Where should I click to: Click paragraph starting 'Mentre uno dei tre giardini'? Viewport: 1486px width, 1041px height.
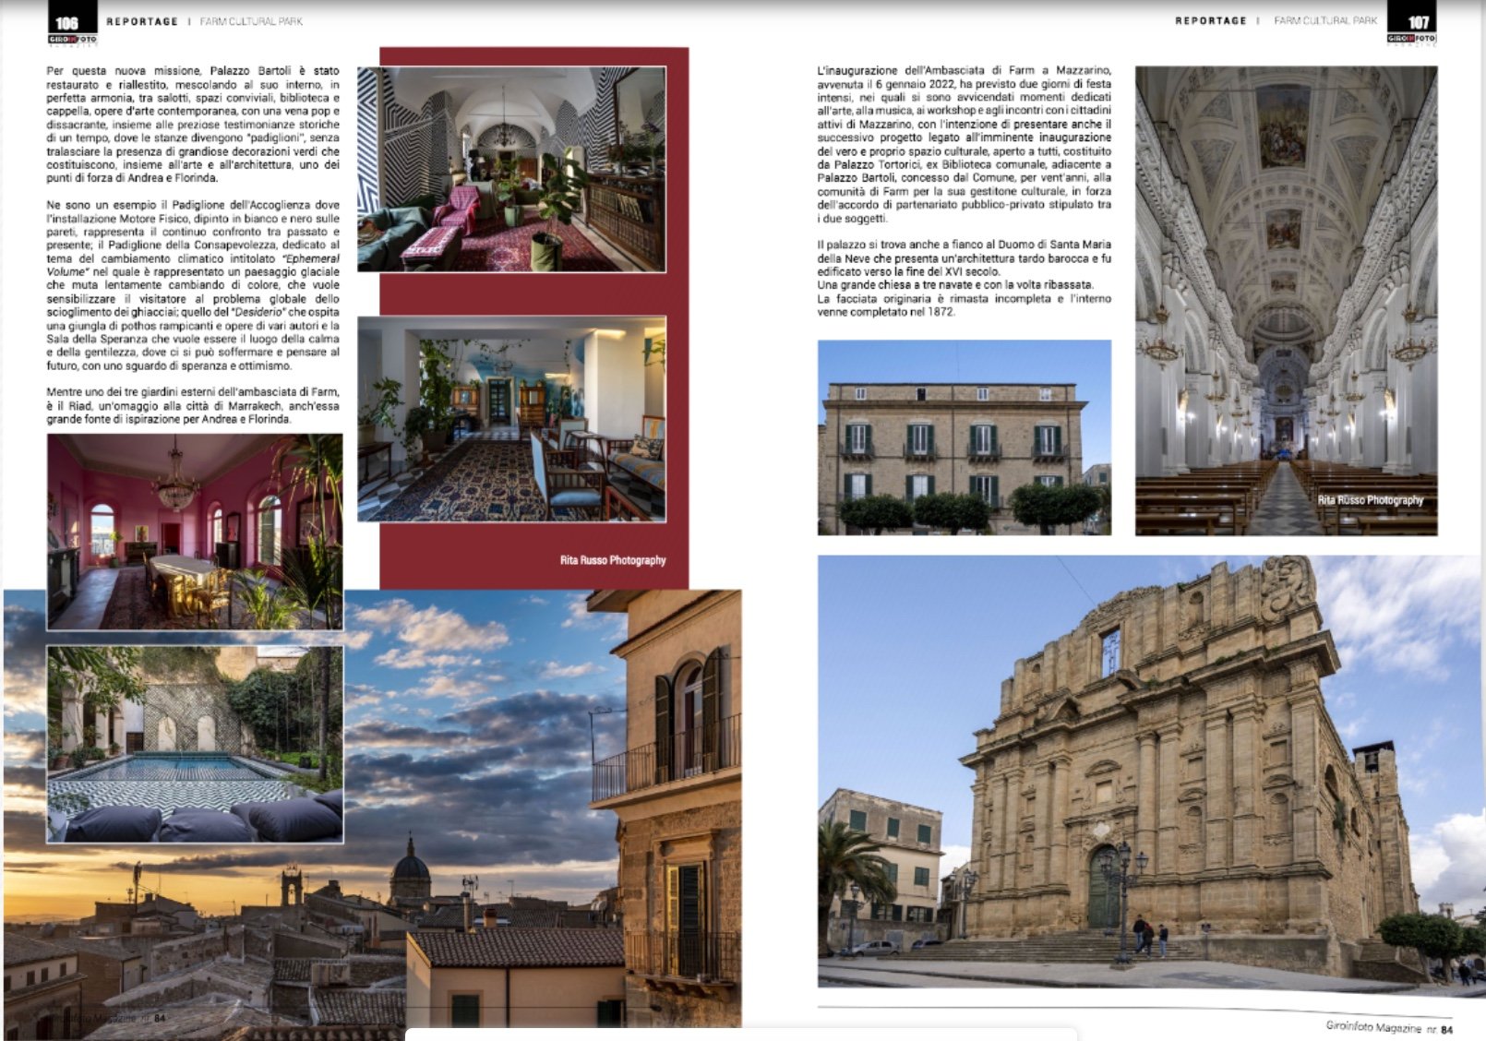[x=193, y=405]
